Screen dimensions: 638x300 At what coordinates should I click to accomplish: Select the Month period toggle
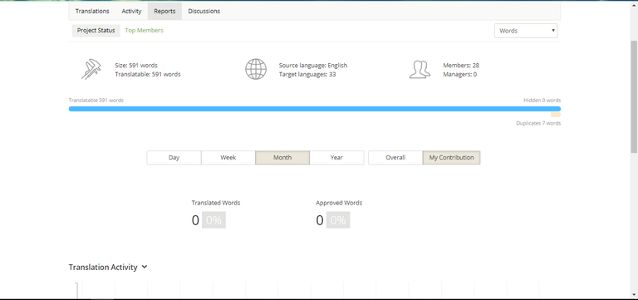282,158
